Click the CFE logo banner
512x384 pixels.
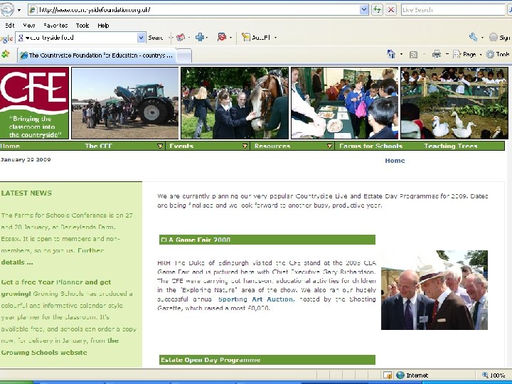pos(34,103)
